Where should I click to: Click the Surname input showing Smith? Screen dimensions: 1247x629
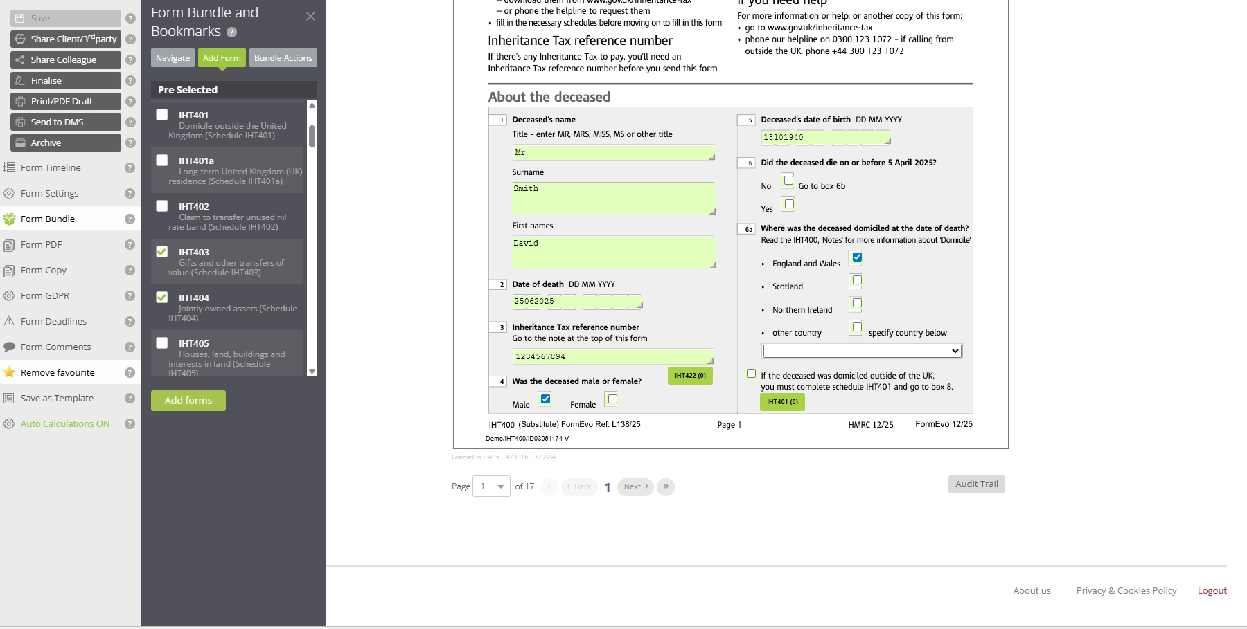[x=612, y=199]
